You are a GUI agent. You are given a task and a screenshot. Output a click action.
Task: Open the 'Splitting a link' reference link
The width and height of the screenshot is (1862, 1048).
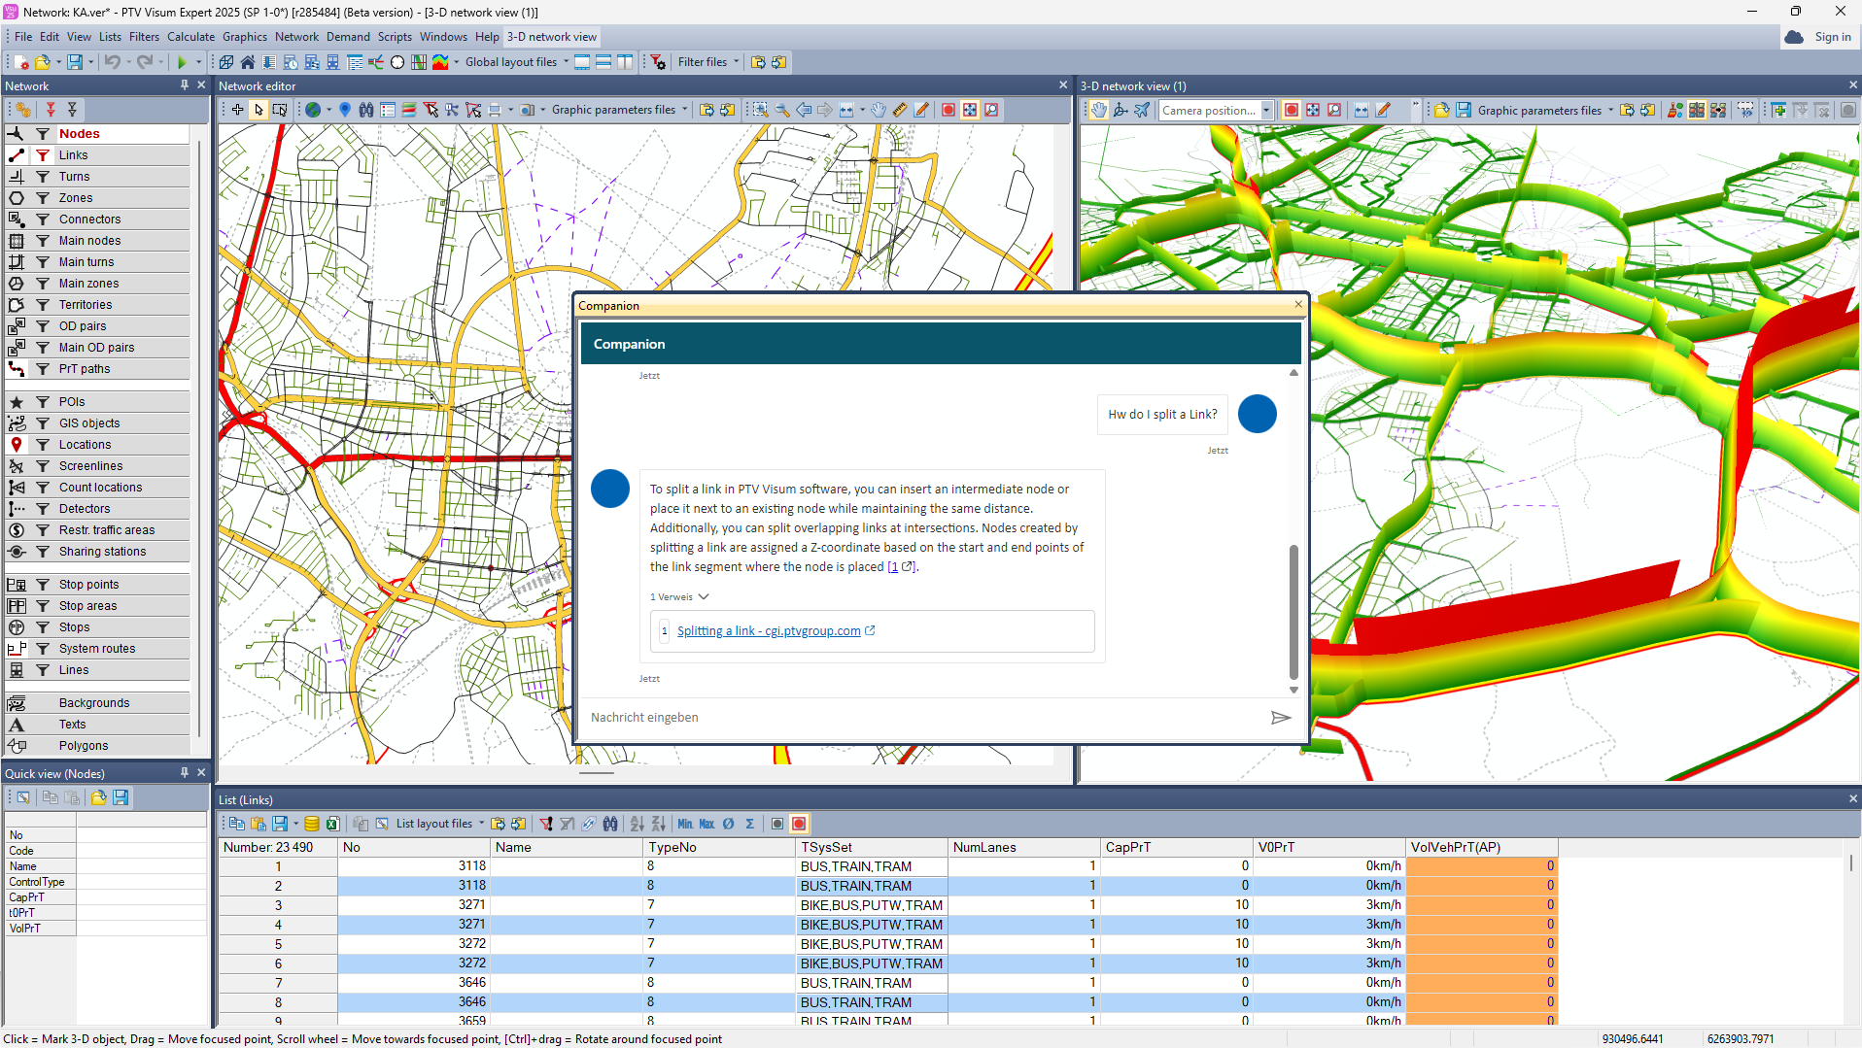click(x=768, y=631)
